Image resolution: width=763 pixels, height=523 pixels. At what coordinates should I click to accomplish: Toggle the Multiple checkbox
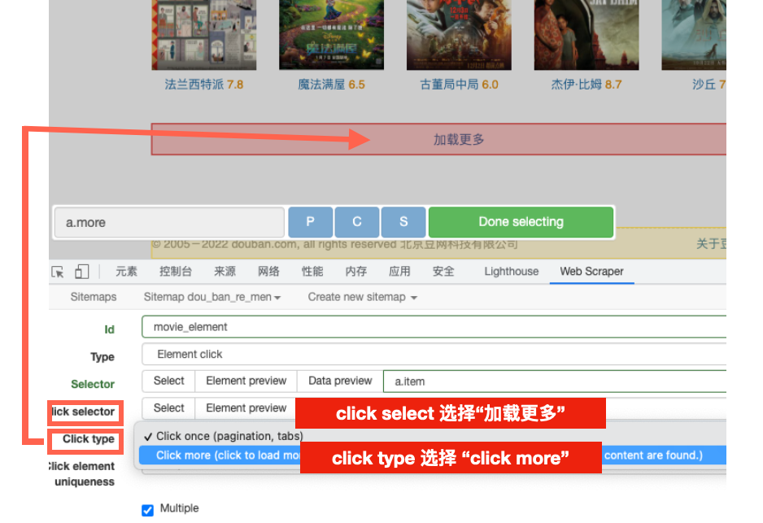(147, 510)
